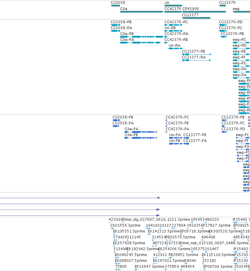Click the CG3038-PB protein label
250x271 pixels.
123,117
